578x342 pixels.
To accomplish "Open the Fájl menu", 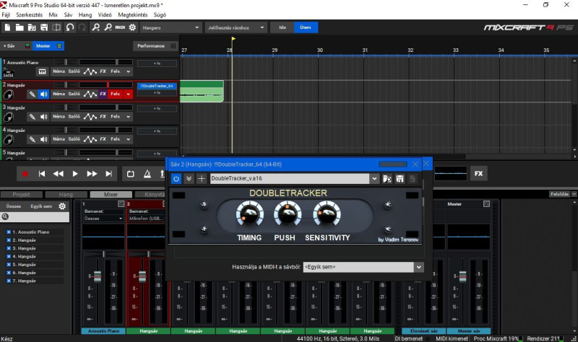I will pyautogui.click(x=6, y=14).
